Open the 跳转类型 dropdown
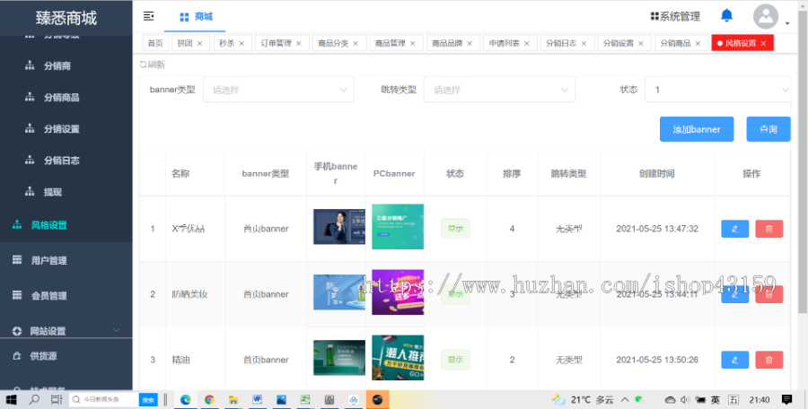Screen dimensions: 808x409 [499, 90]
